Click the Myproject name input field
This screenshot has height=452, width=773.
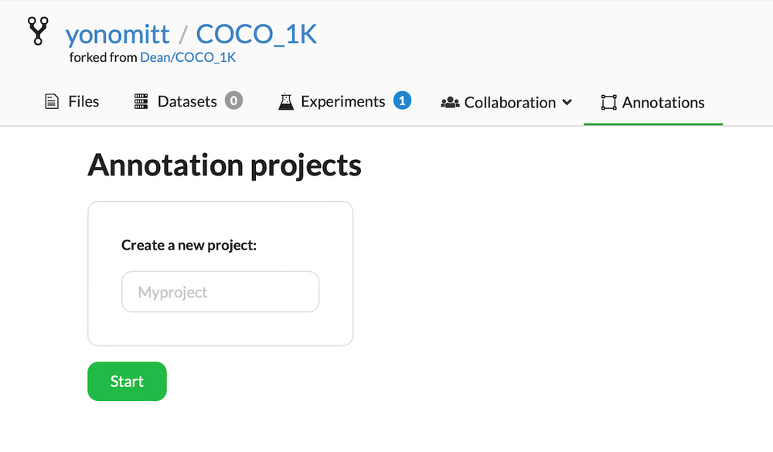(220, 291)
